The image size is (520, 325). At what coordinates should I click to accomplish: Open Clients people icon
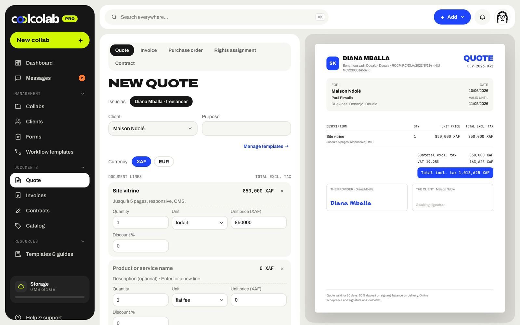[18, 122]
